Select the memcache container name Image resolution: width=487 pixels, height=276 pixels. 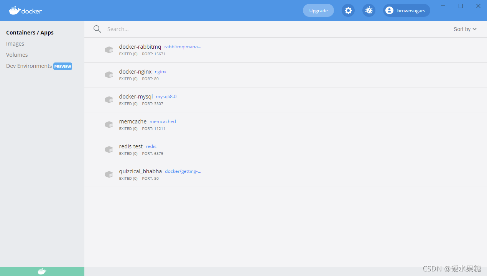(133, 122)
